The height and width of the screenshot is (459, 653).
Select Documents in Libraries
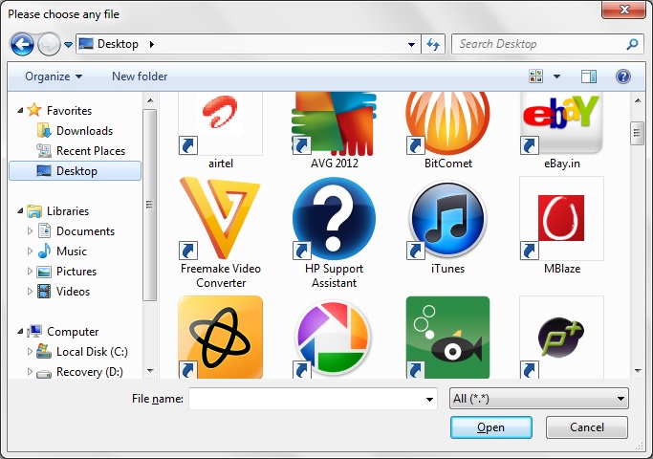76,231
